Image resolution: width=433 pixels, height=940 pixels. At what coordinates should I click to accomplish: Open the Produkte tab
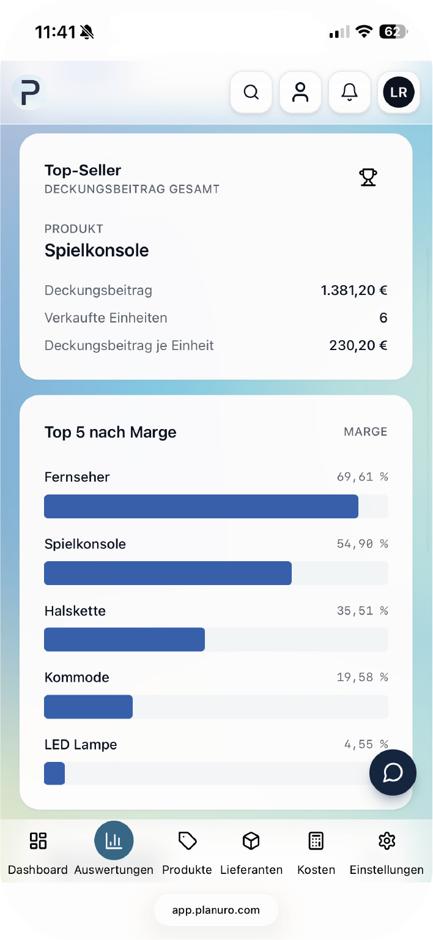(x=187, y=852)
